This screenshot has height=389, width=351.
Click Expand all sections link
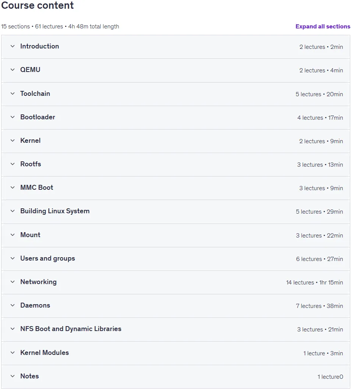click(x=323, y=27)
